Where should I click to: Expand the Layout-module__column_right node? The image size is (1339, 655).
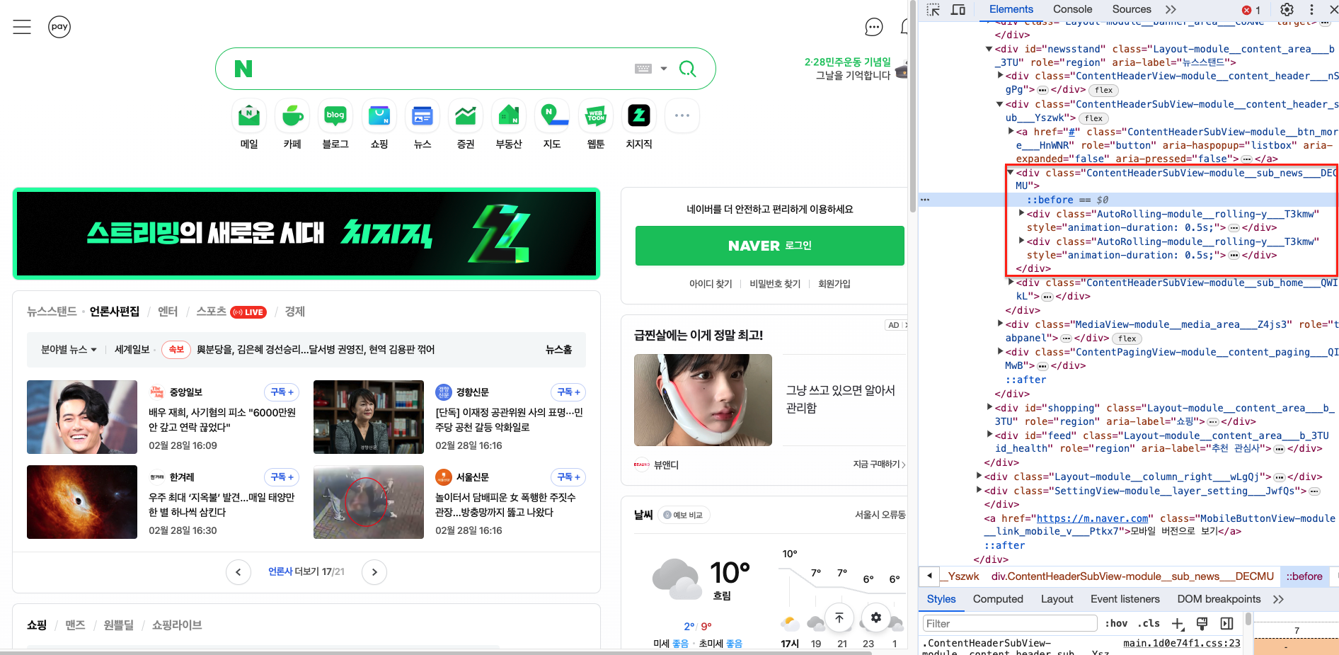point(978,476)
